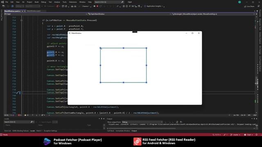Switch to the MainWindow.xaml tab
Viewport: 262px width, 147px height.
(x=34, y=11)
